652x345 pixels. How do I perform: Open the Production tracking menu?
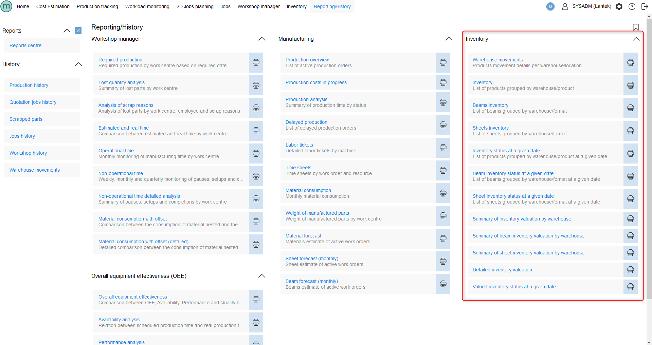[97, 6]
